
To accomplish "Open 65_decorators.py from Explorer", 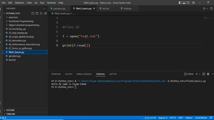I will coord(25,41).
